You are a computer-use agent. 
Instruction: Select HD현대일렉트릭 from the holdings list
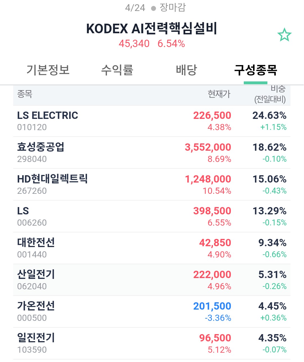[x=152, y=185]
